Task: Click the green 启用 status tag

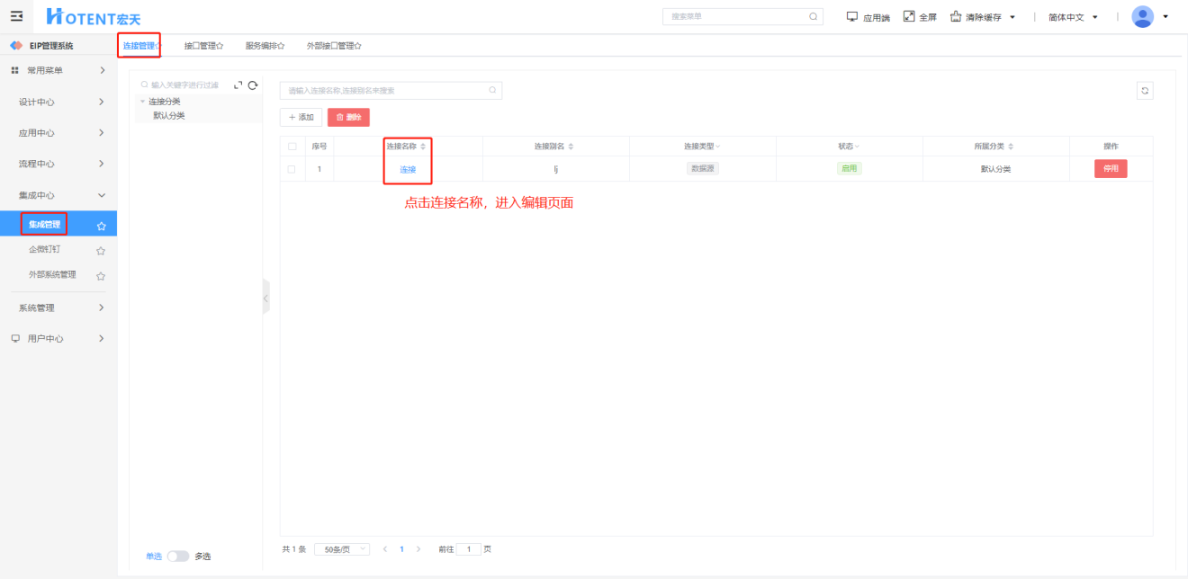Action: pos(849,168)
